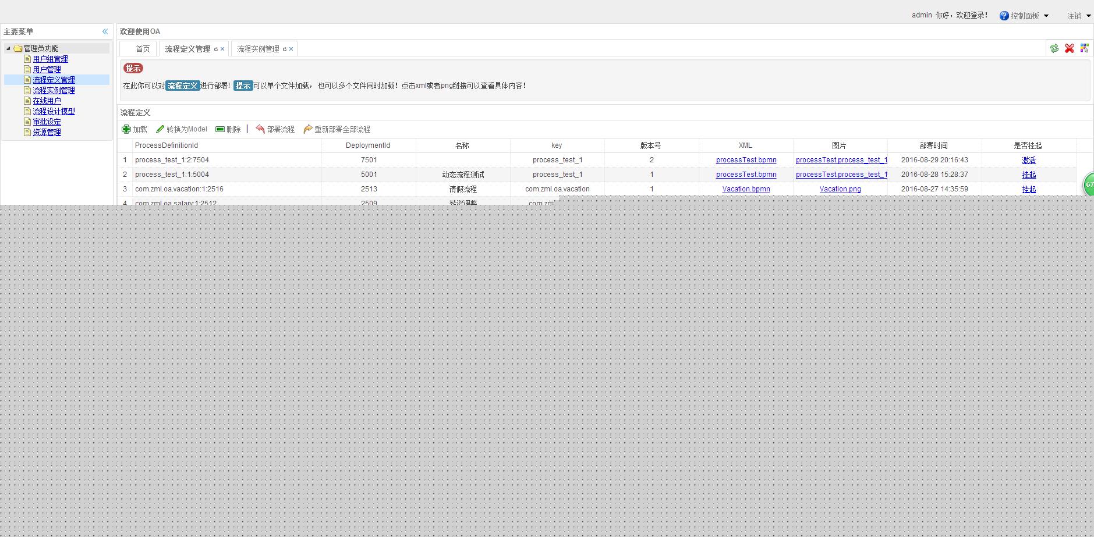Click the red X close-all-tabs icon

(1070, 49)
